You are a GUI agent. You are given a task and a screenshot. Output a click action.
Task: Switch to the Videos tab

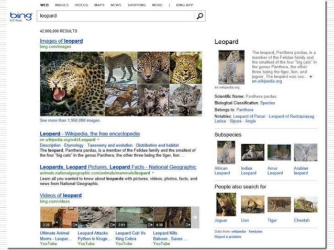click(x=81, y=5)
